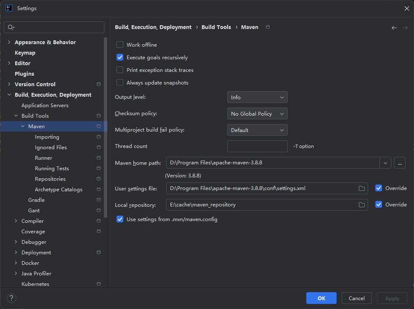Expand the Appearance & Behavior section

coord(9,42)
